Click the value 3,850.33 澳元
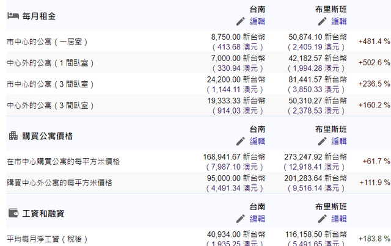Viewport: 391px width, 246px height. point(316,90)
